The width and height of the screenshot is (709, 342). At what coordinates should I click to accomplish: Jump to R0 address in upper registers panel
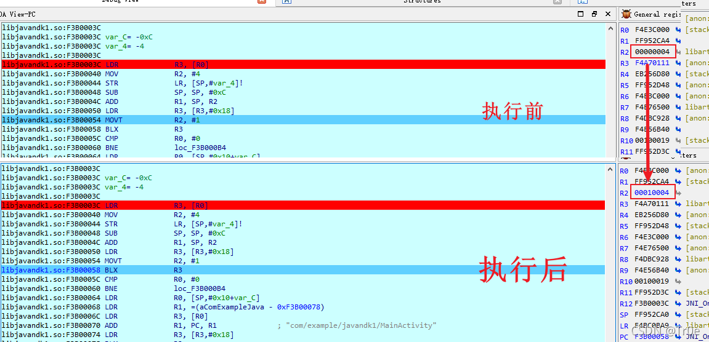point(678,30)
